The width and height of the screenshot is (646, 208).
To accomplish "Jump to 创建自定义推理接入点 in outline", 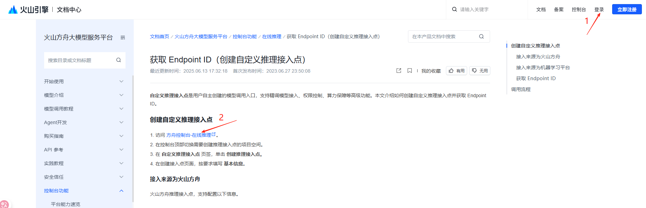I will (x=535, y=46).
